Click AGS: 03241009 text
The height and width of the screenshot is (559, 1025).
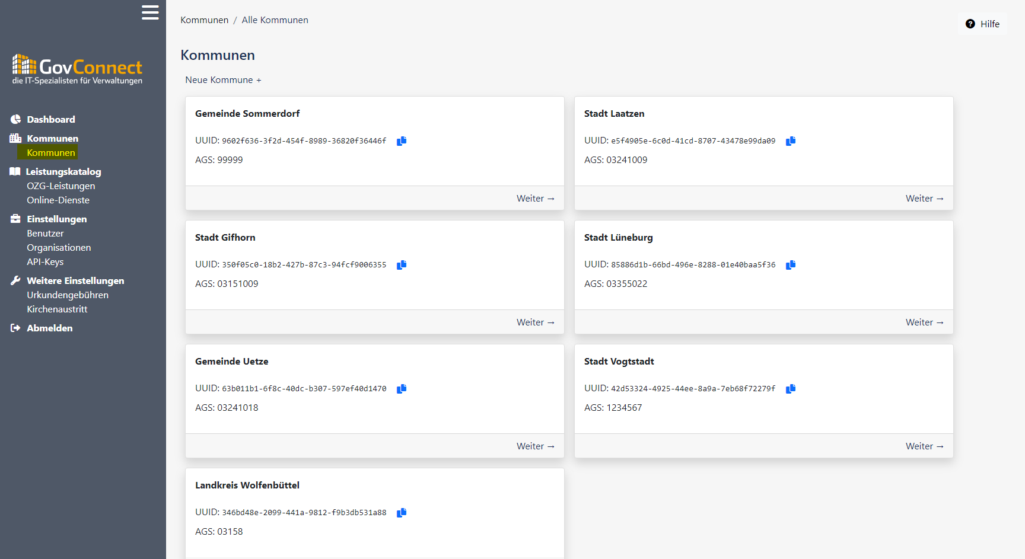616,159
